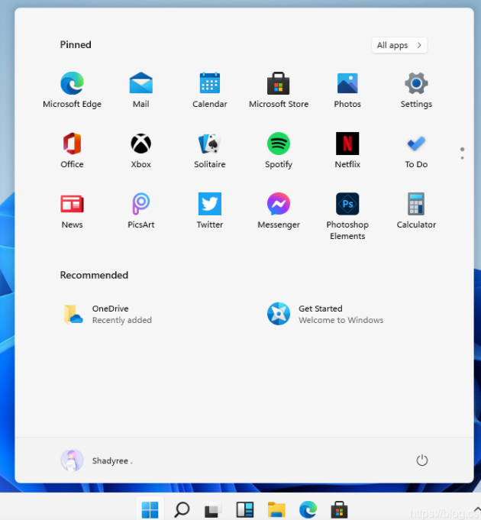This screenshot has height=520, width=481.
Task: Launch File Explorer from taskbar
Action: (x=276, y=509)
